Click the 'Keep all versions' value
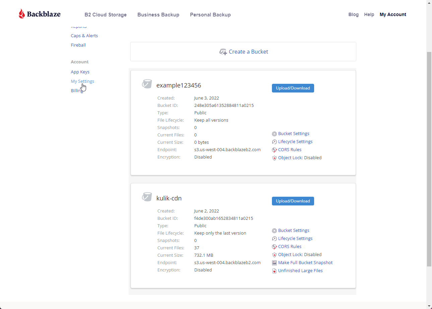This screenshot has width=432, height=309. click(x=211, y=120)
